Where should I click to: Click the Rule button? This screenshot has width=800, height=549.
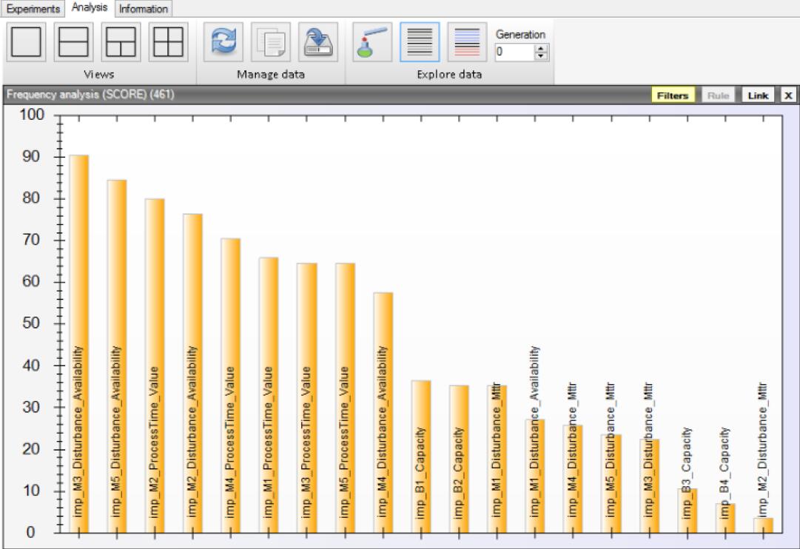click(x=718, y=95)
